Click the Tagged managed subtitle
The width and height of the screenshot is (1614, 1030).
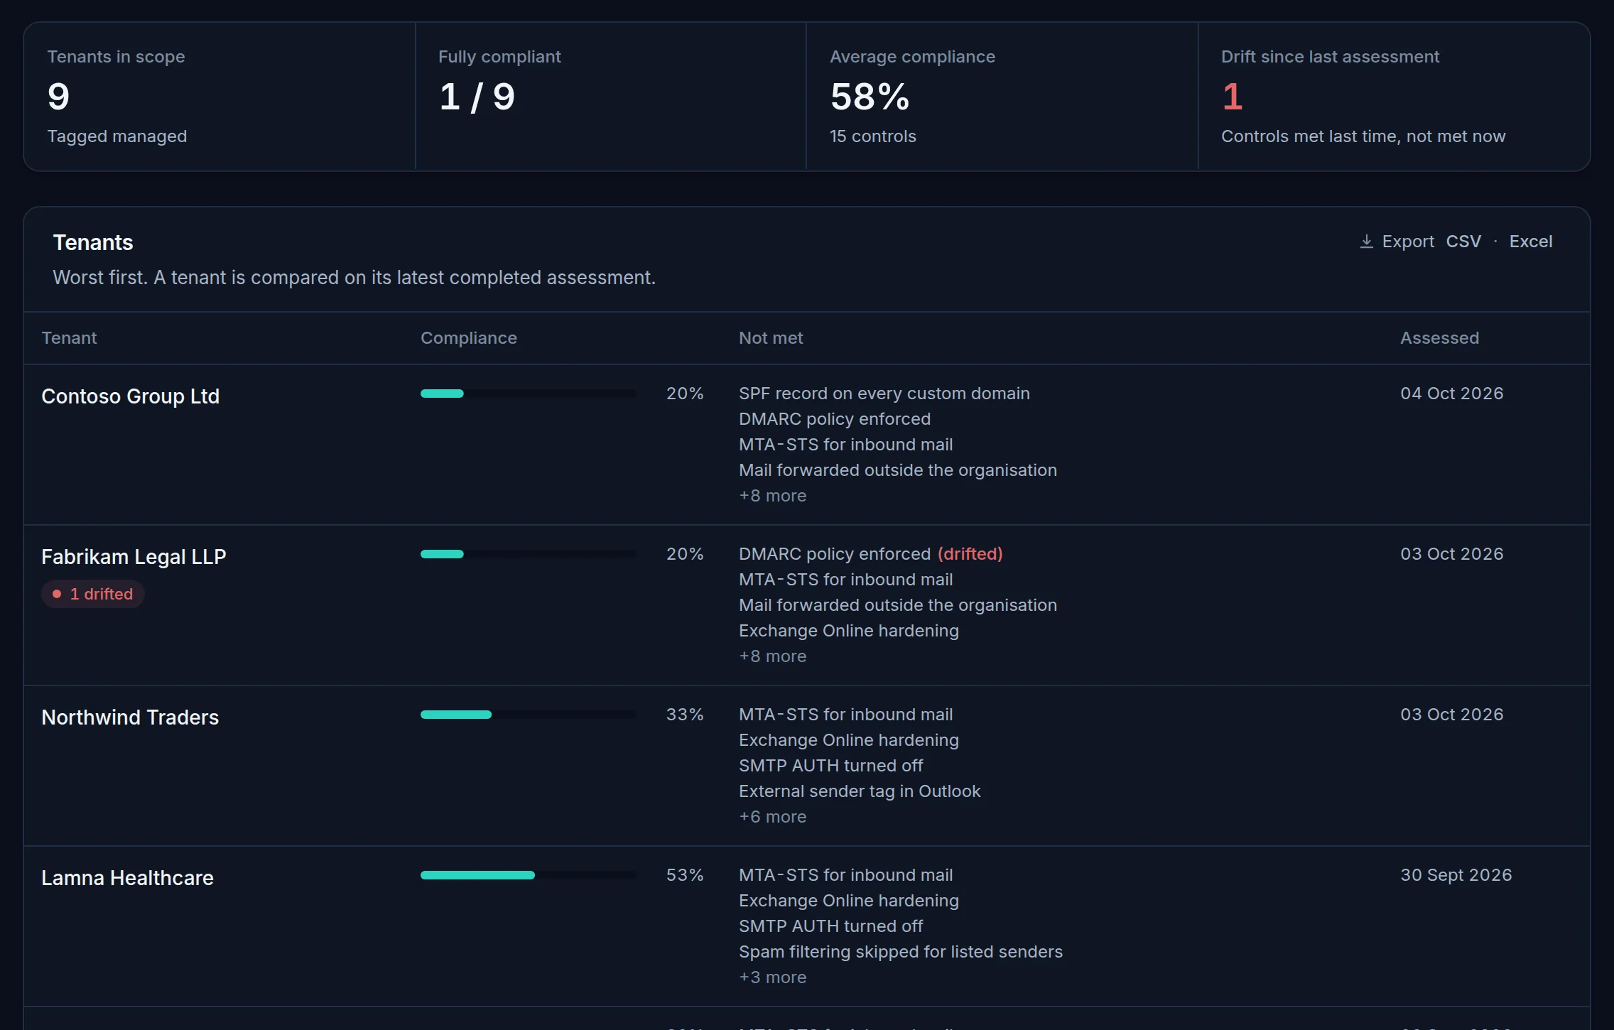coord(117,136)
